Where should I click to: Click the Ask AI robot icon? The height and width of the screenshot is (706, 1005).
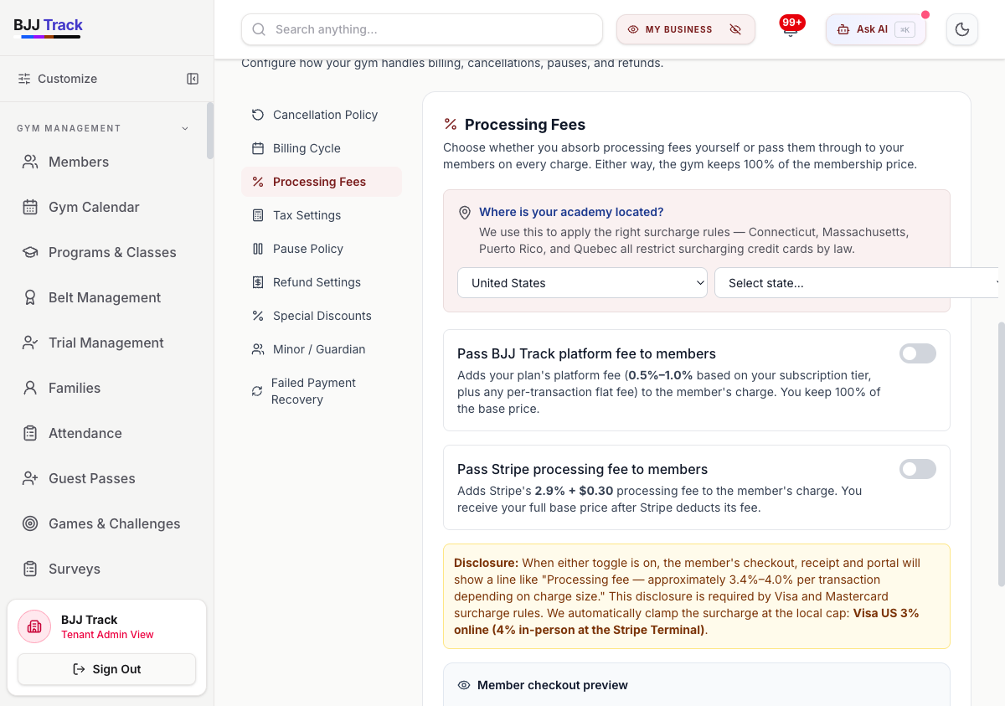point(843,29)
